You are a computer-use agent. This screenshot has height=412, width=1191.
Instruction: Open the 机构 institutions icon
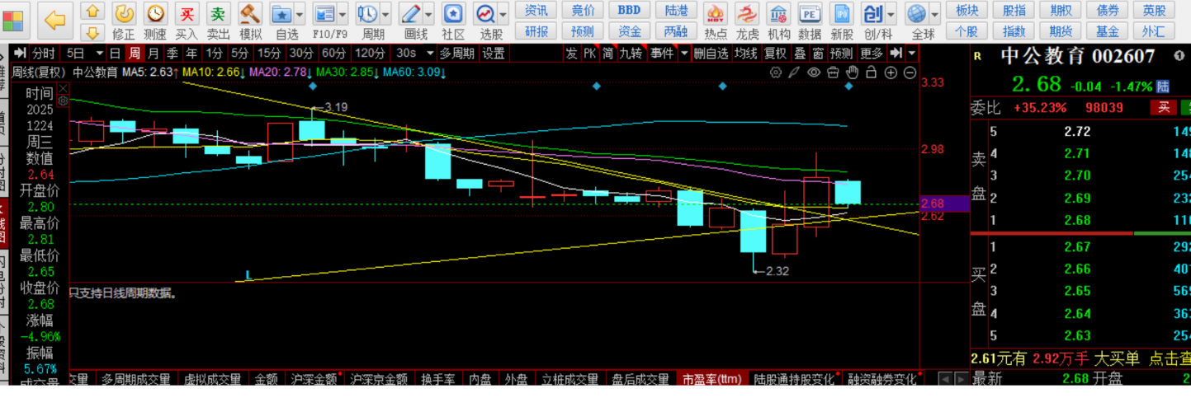pos(778,14)
